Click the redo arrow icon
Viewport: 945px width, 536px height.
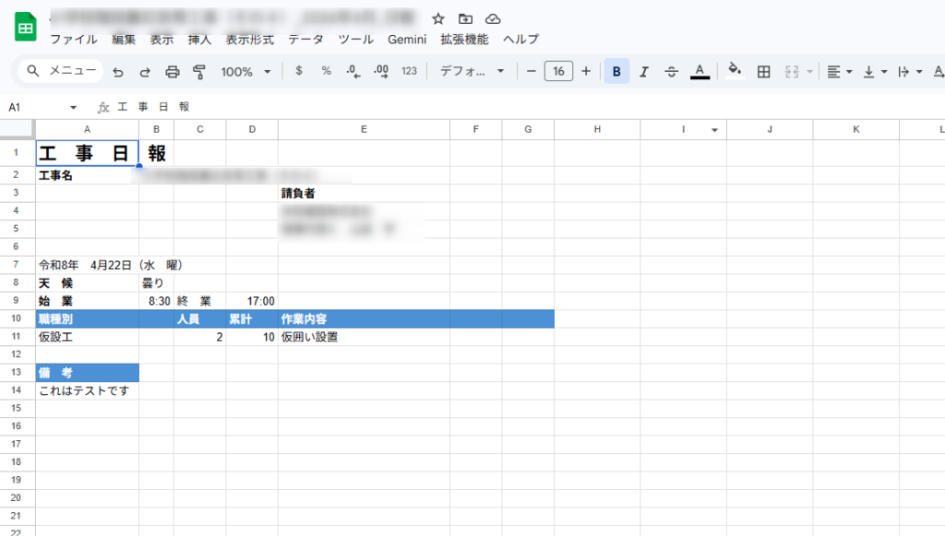pos(145,71)
